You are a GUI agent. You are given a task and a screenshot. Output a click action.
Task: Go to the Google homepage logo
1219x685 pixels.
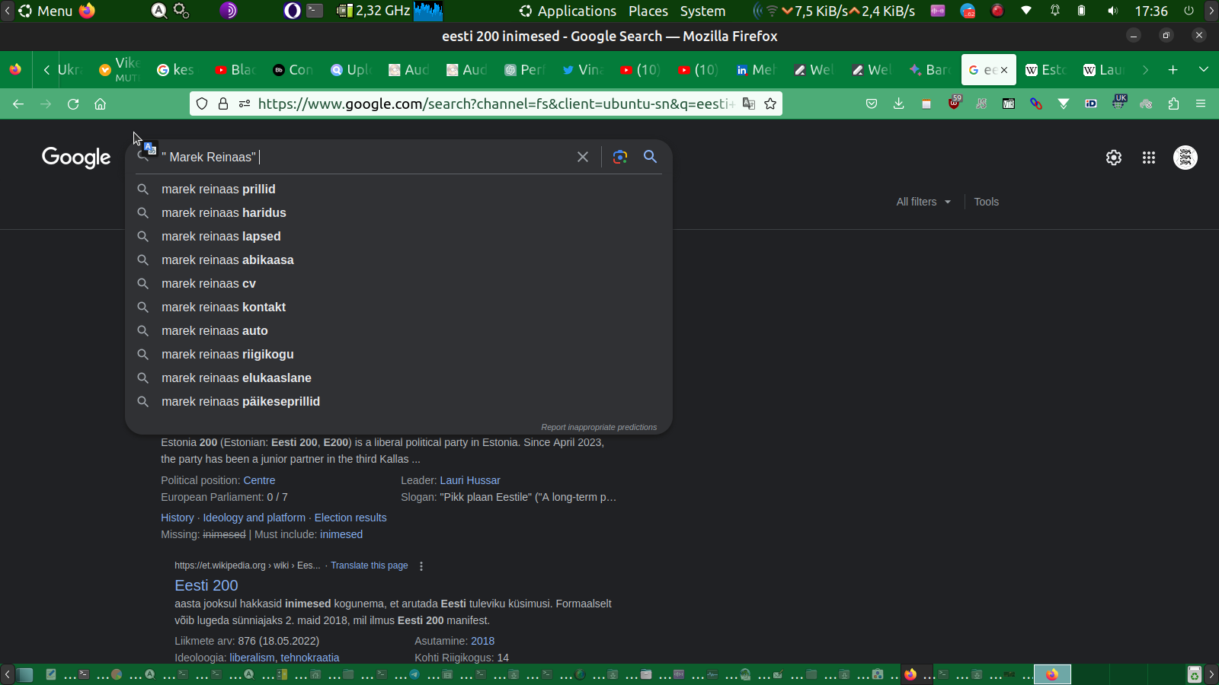tap(76, 158)
